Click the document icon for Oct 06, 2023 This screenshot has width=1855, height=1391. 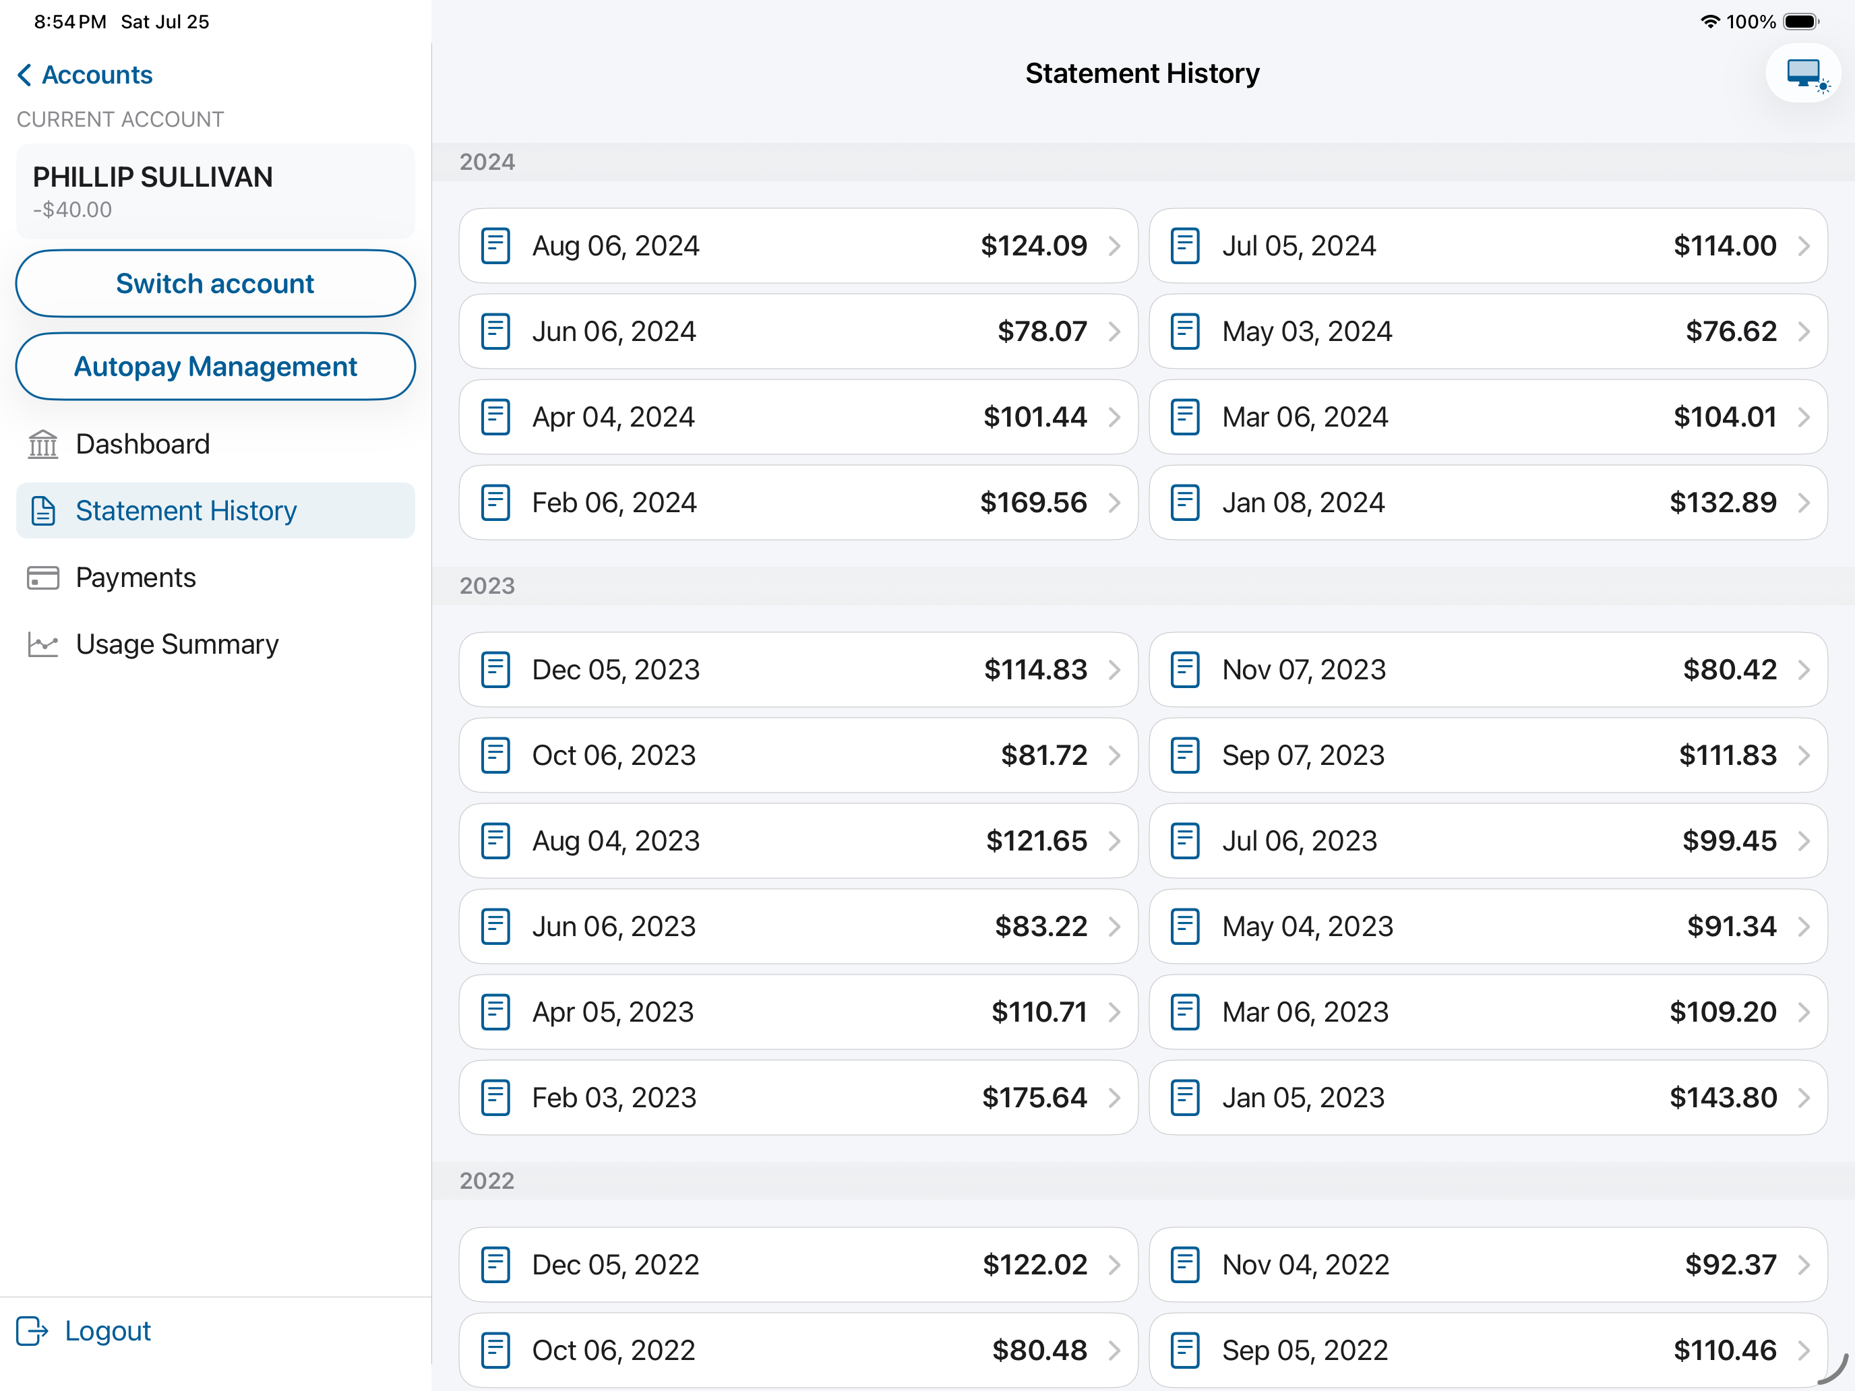coord(495,755)
